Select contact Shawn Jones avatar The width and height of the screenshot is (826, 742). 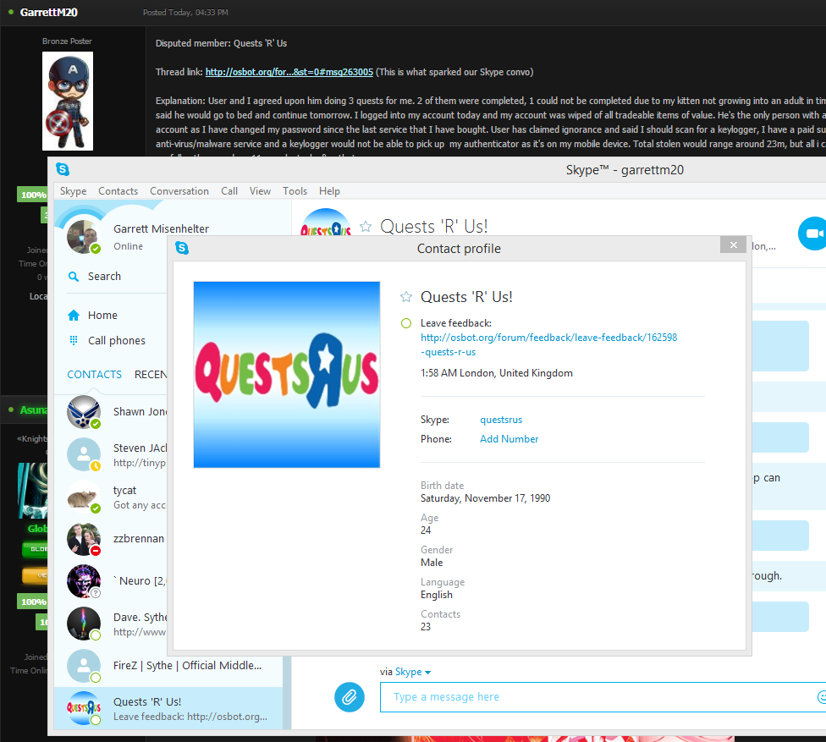(84, 412)
